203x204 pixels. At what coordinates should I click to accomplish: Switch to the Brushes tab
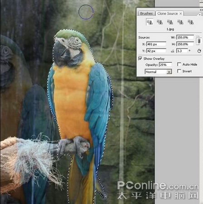click(x=146, y=14)
